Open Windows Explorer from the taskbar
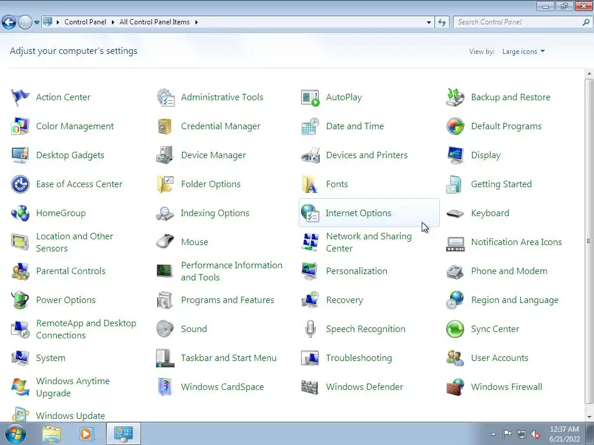The width and height of the screenshot is (594, 445). coord(52,434)
